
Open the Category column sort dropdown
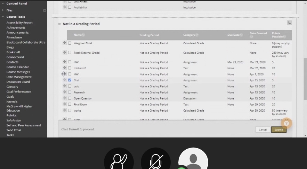(x=197, y=35)
